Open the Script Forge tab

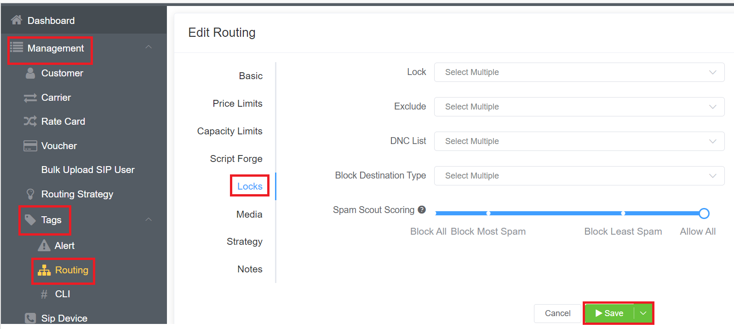[236, 159]
